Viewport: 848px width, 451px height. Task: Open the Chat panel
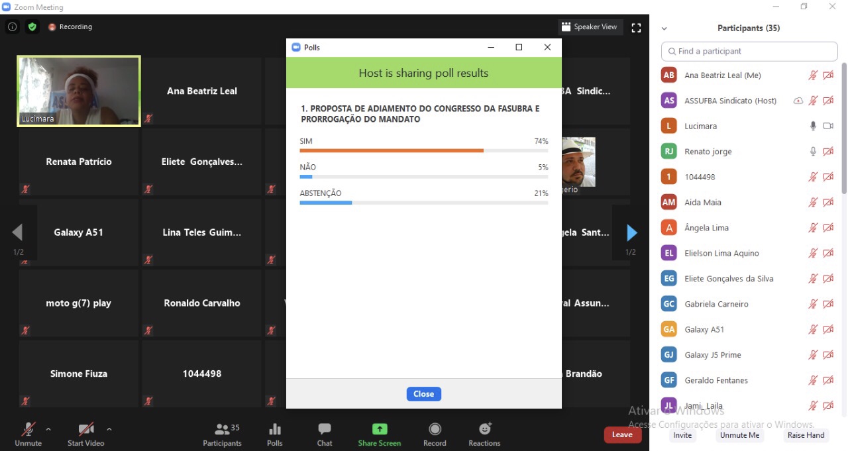[x=324, y=434]
